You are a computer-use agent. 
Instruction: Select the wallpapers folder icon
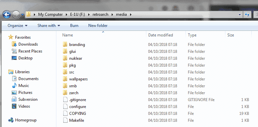(65, 79)
